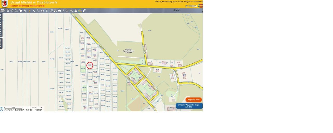
Task: Set zoom level on the vertical zoom slider
Action: pyautogui.click(x=1, y=25)
